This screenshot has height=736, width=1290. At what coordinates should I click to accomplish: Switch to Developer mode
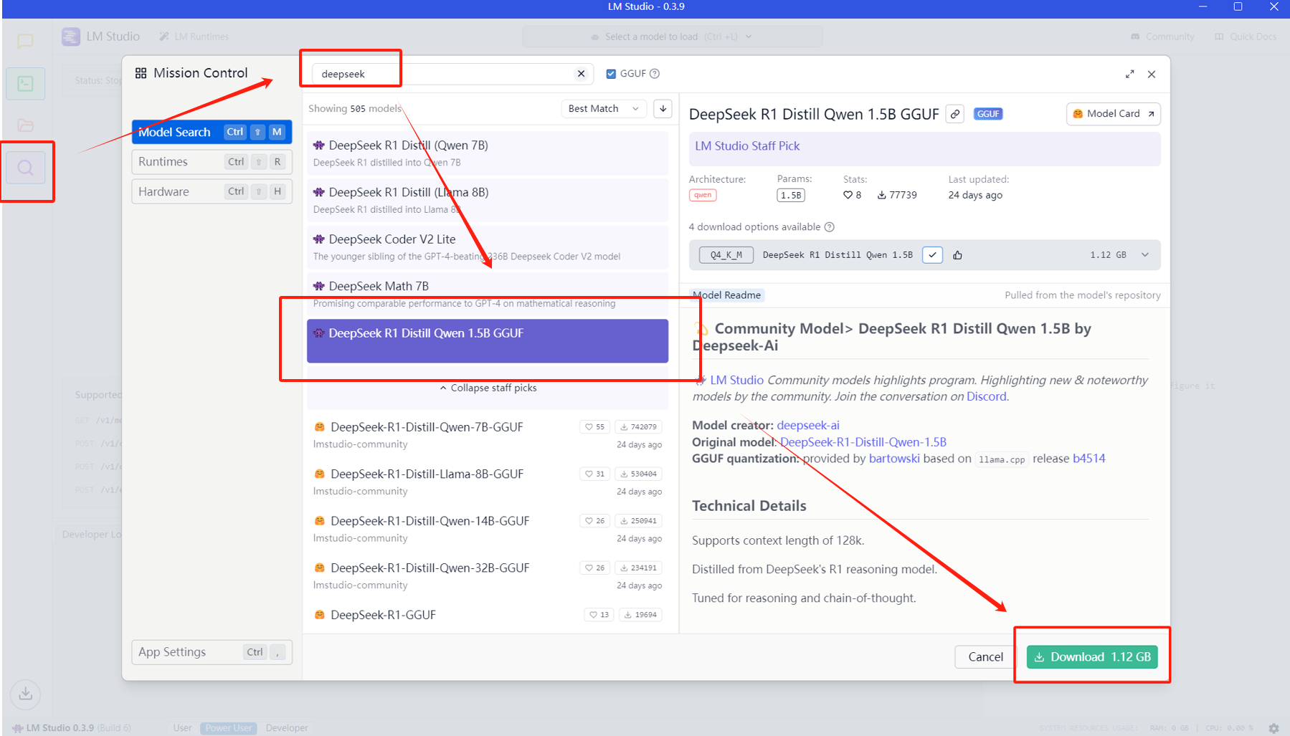click(287, 728)
